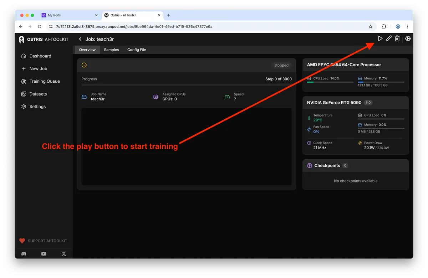The width and height of the screenshot is (428, 278).
Task: Bookmark this page with star icon
Action: click(x=371, y=27)
